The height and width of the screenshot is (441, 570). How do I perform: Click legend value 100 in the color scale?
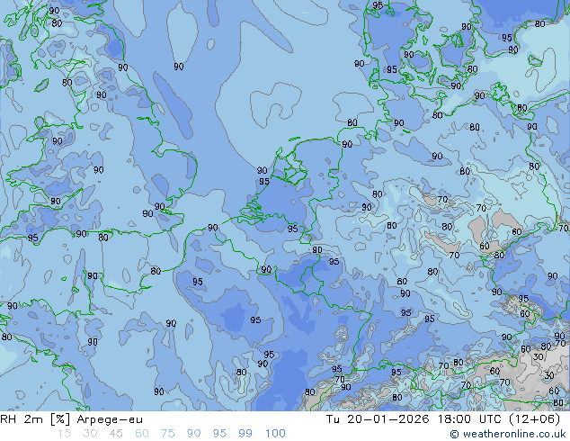click(275, 434)
